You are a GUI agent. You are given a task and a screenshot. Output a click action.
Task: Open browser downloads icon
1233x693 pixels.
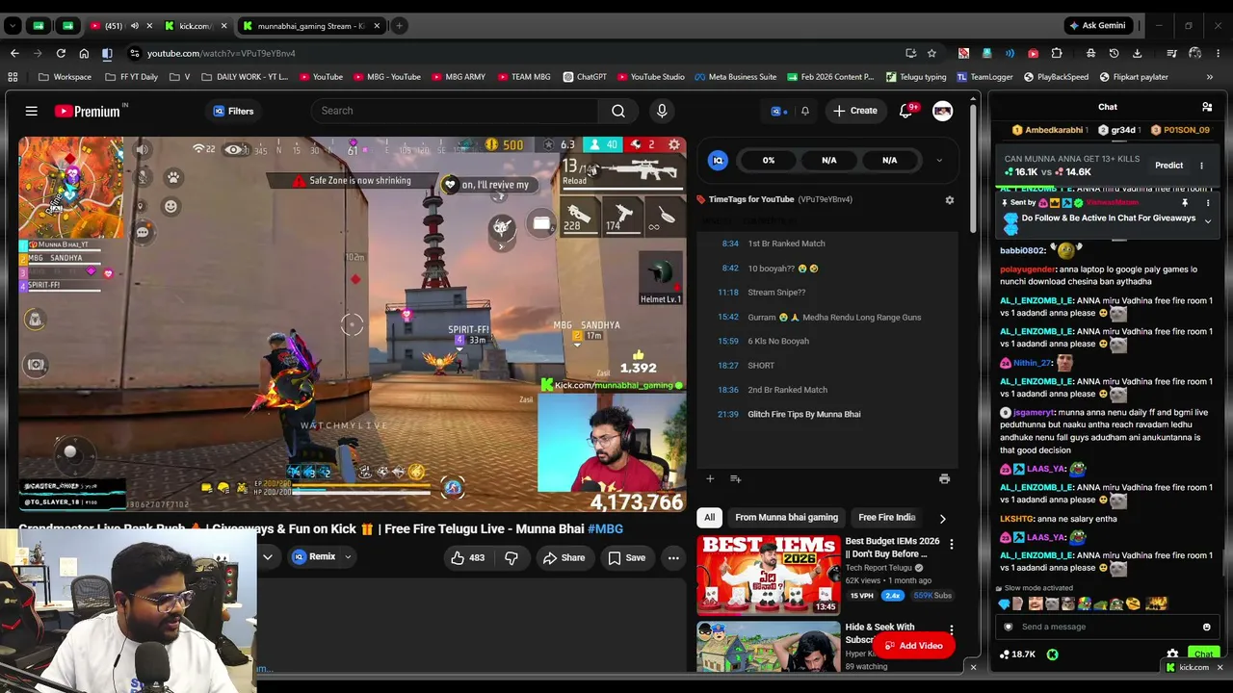[1137, 53]
